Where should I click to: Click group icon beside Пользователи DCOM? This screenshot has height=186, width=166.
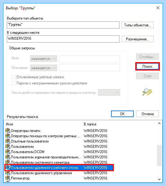[8, 152]
